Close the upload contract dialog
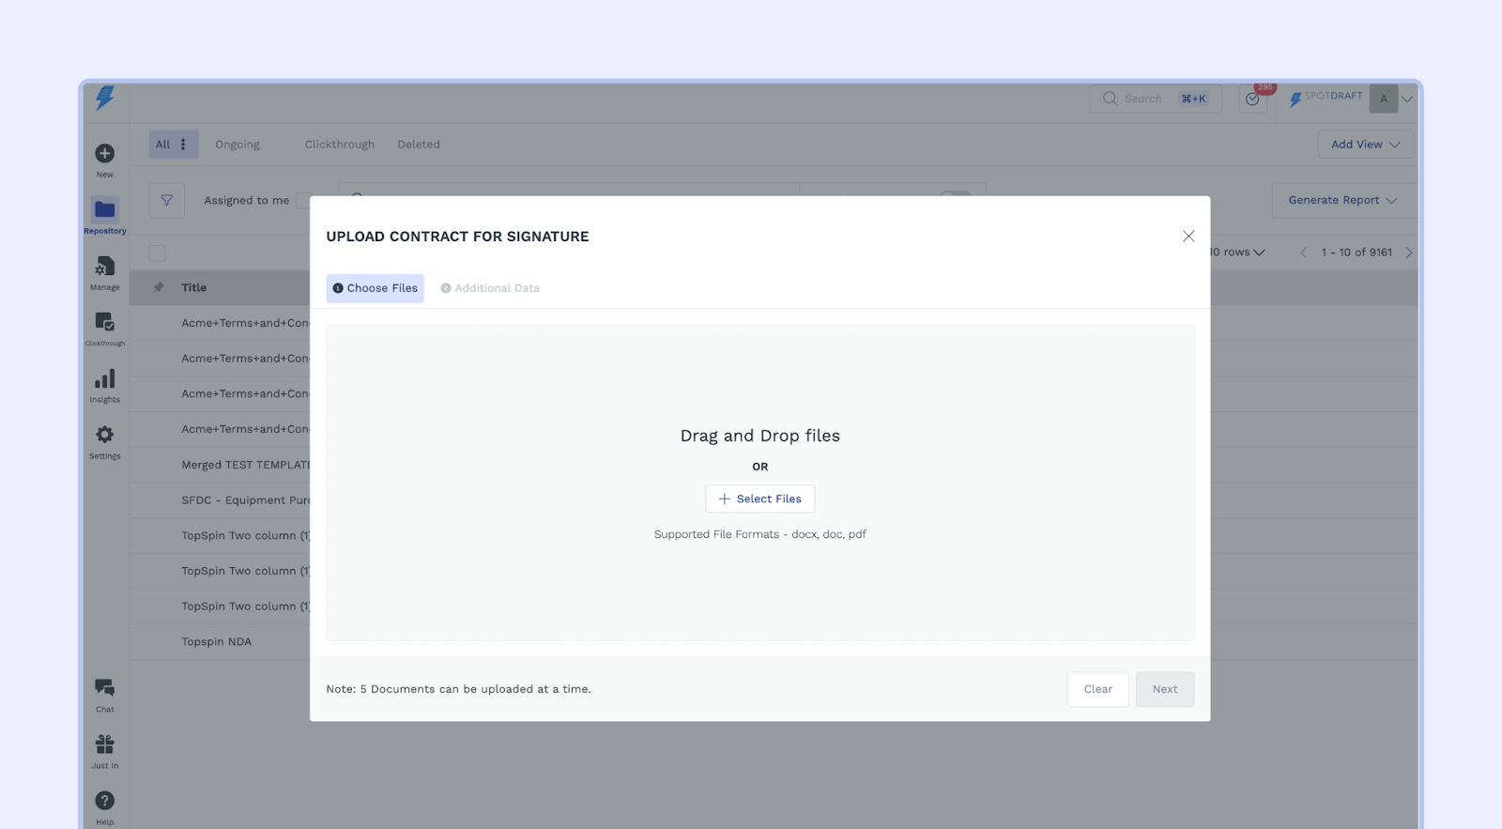The image size is (1502, 829). click(1188, 237)
